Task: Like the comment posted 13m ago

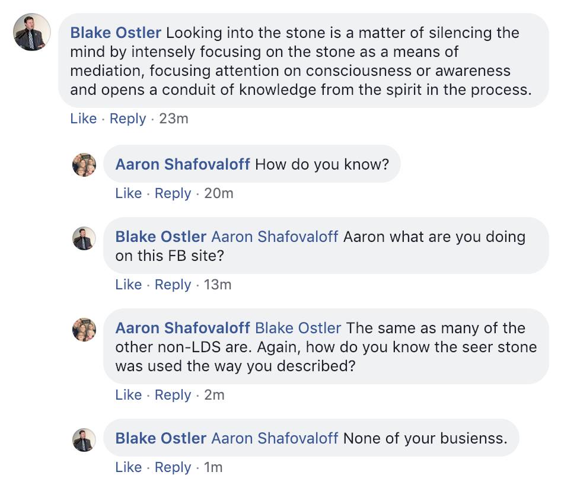Action: 129,285
